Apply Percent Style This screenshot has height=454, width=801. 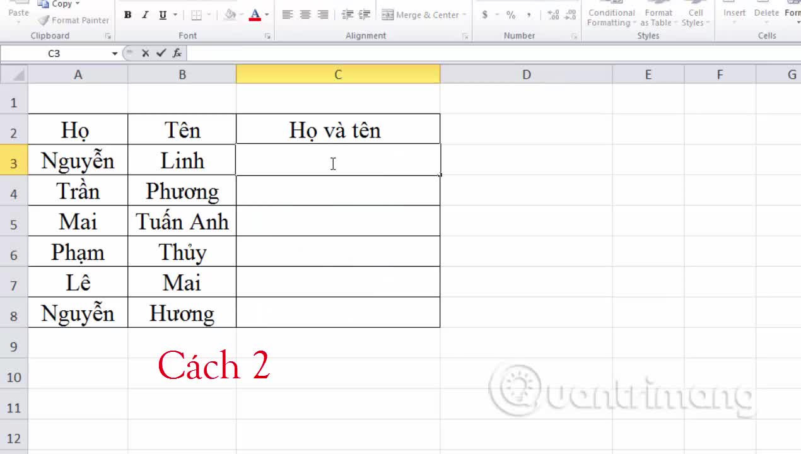(511, 15)
